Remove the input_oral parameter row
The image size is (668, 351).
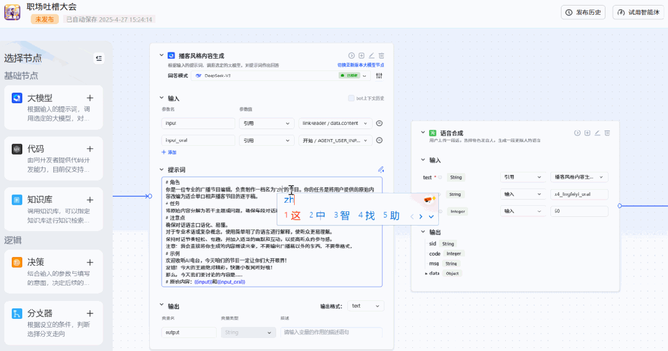(379, 140)
